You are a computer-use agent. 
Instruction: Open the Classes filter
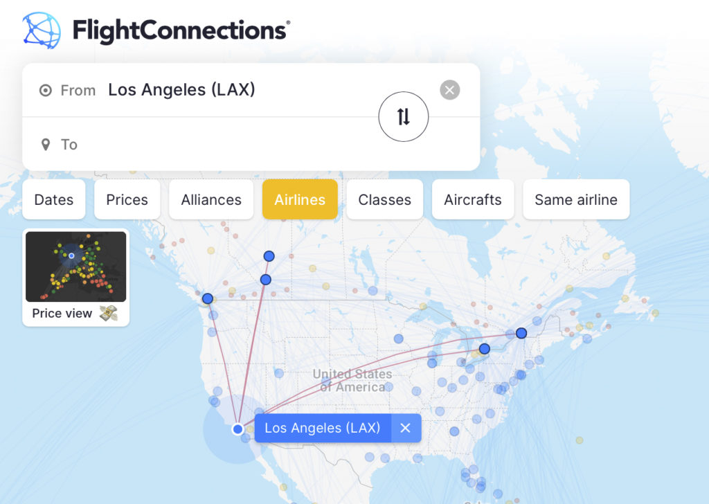pyautogui.click(x=384, y=199)
